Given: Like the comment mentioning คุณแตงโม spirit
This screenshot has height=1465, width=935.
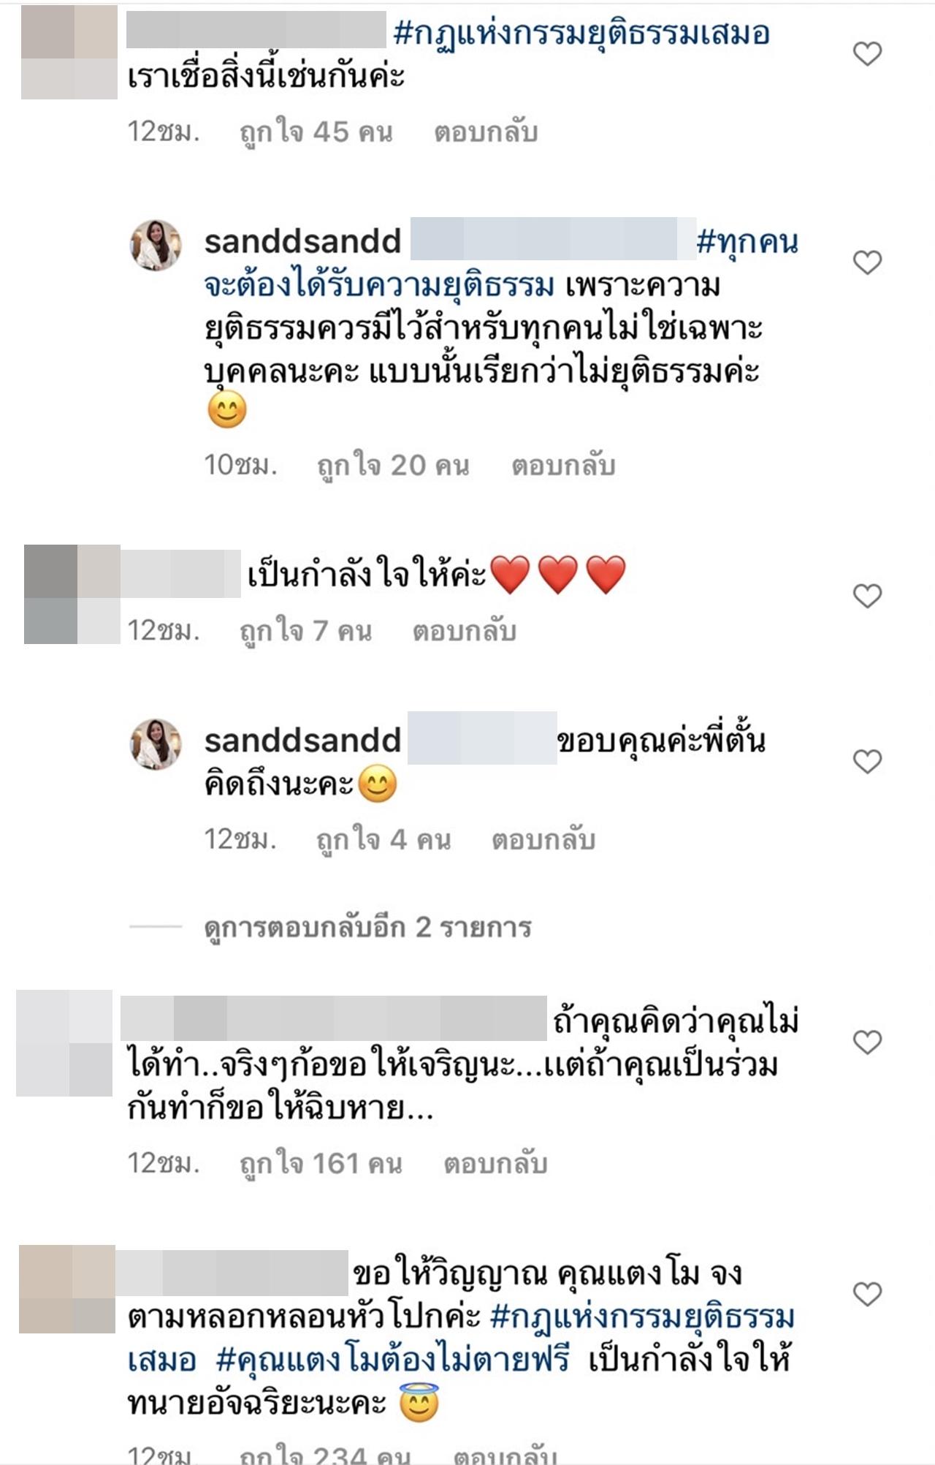Looking at the screenshot, I should pos(868,1295).
